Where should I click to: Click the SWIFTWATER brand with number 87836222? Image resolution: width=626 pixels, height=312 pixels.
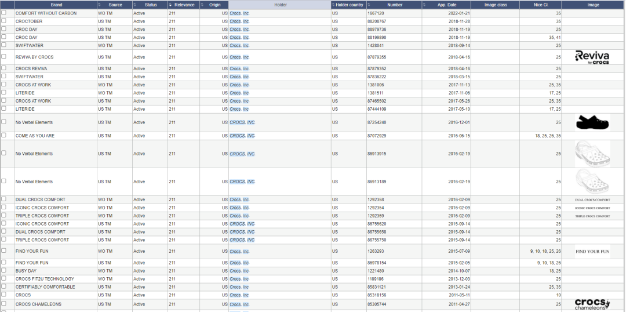click(x=30, y=77)
